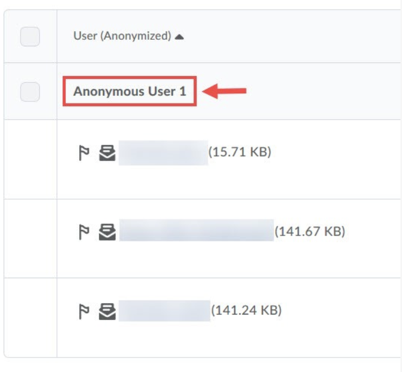The height and width of the screenshot is (372, 402).
Task: Toggle read status icon of 15.71 KB file
Action: 107,153
